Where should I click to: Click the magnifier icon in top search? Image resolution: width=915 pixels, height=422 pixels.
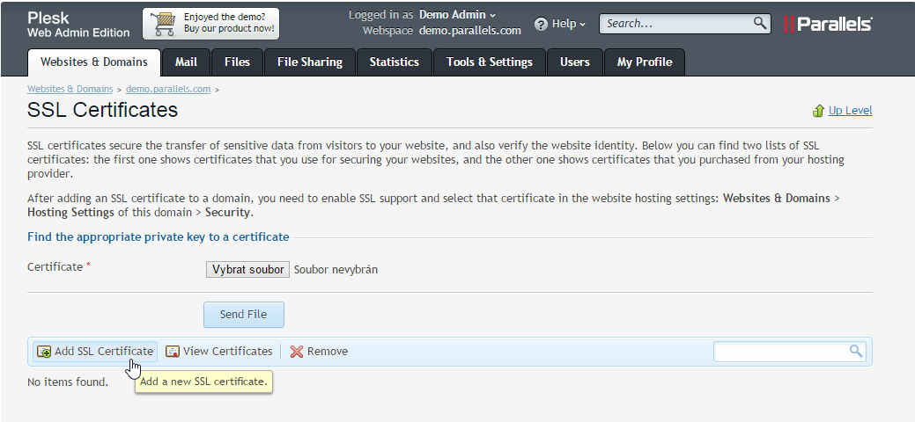[x=760, y=23]
